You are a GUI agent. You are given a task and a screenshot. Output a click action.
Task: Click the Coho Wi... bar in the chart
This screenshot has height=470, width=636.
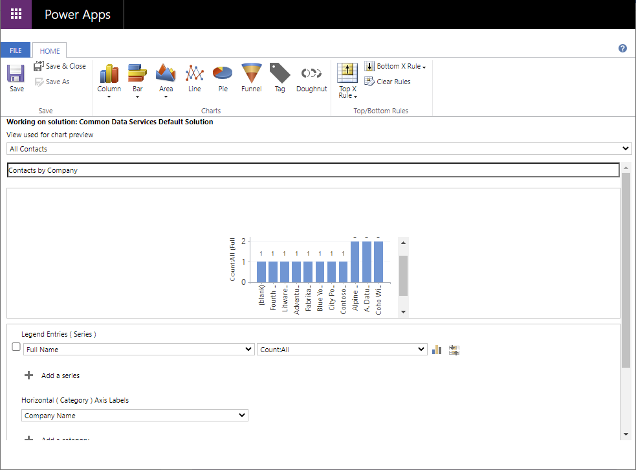378,262
